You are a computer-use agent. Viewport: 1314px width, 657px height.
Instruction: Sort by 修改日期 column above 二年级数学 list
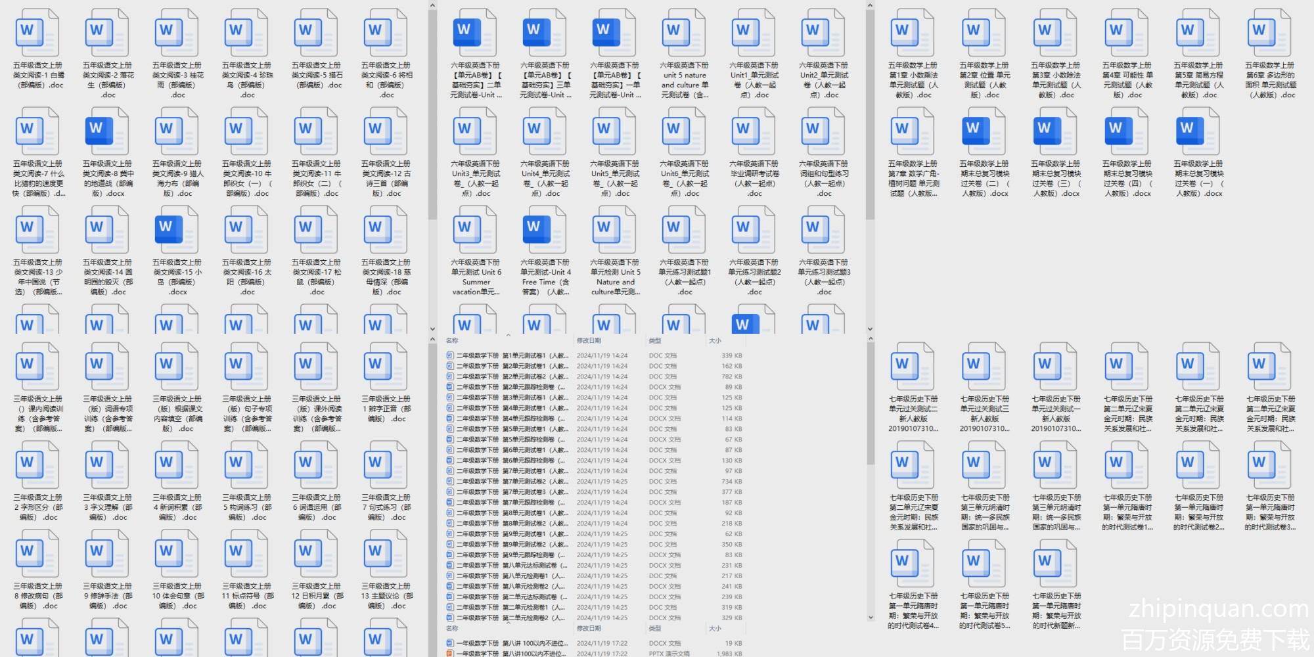(x=589, y=341)
